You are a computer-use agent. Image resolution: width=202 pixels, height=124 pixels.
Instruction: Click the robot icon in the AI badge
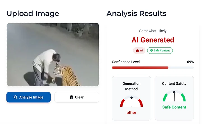coord(137,51)
